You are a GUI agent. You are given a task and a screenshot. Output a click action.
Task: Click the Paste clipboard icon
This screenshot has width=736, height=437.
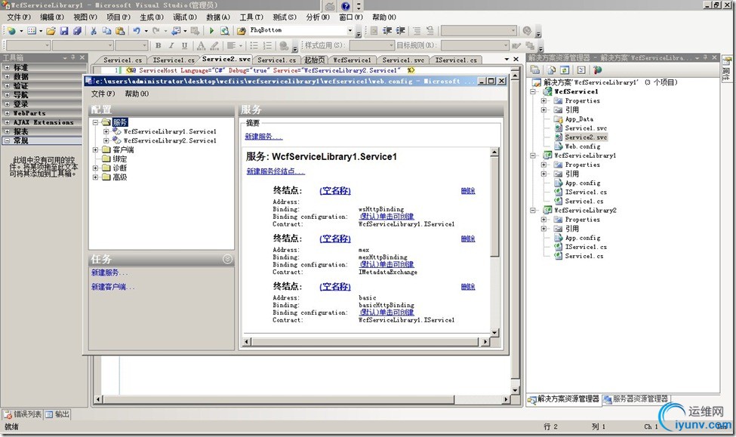click(x=120, y=31)
